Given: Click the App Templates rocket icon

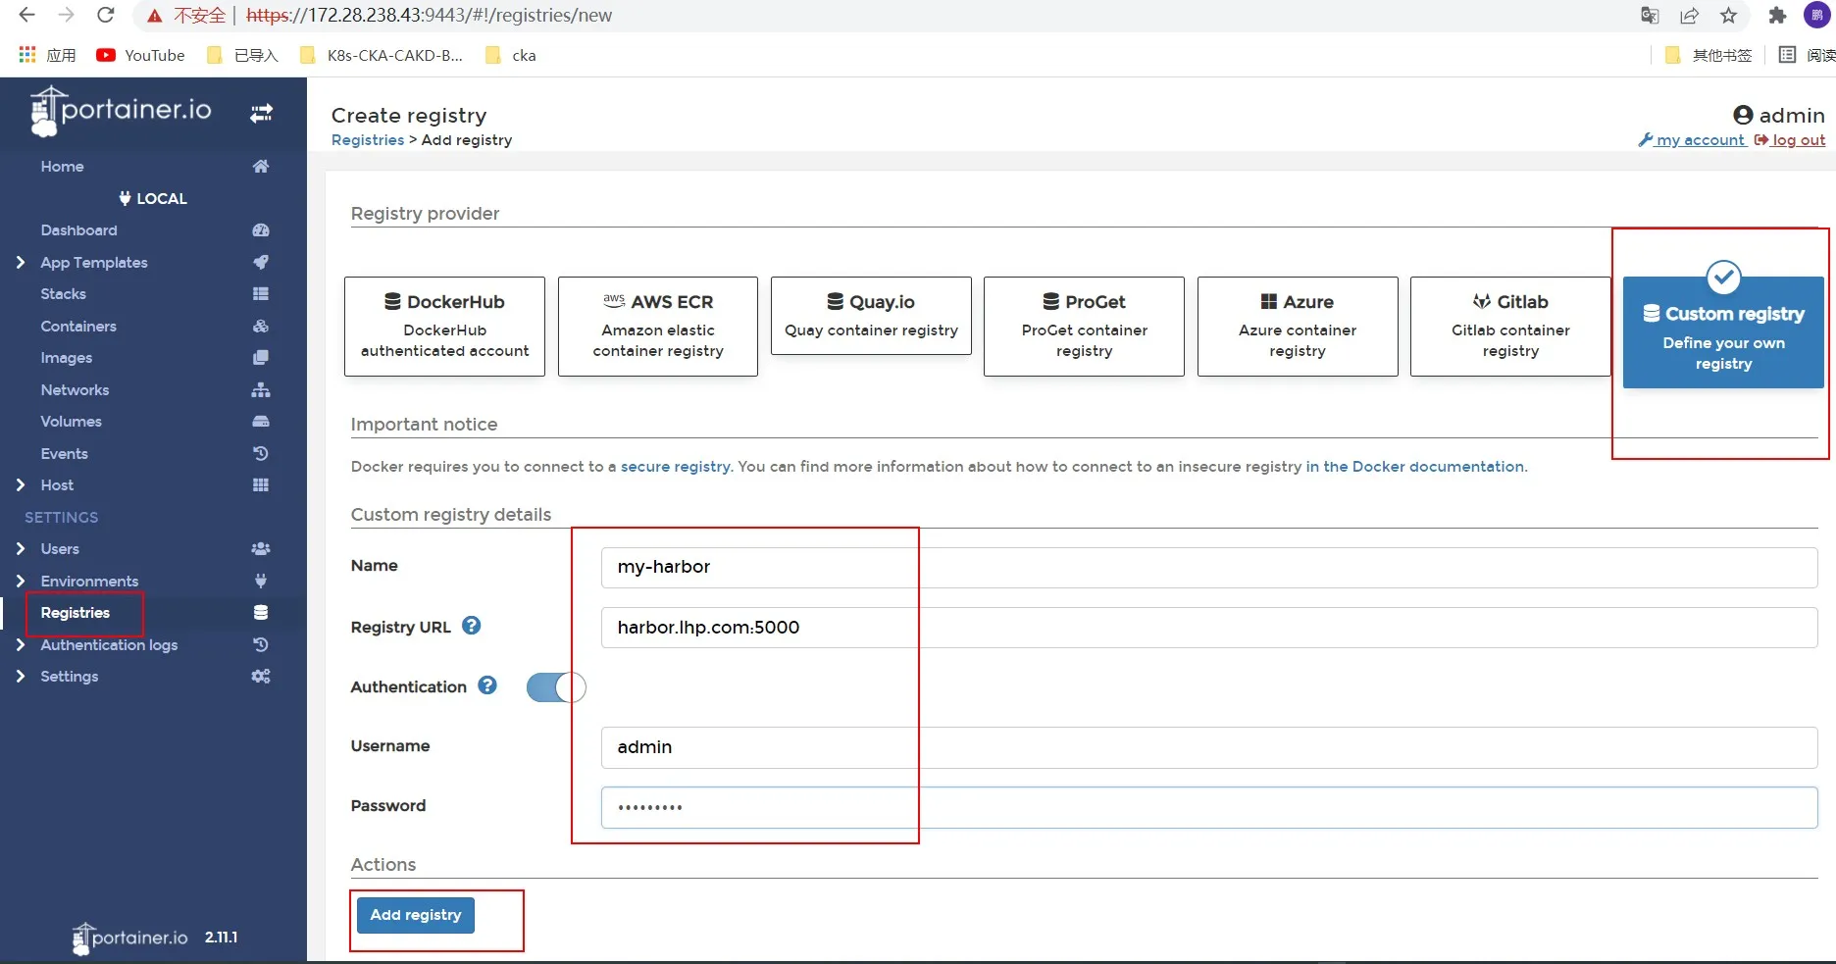Looking at the screenshot, I should click(261, 262).
